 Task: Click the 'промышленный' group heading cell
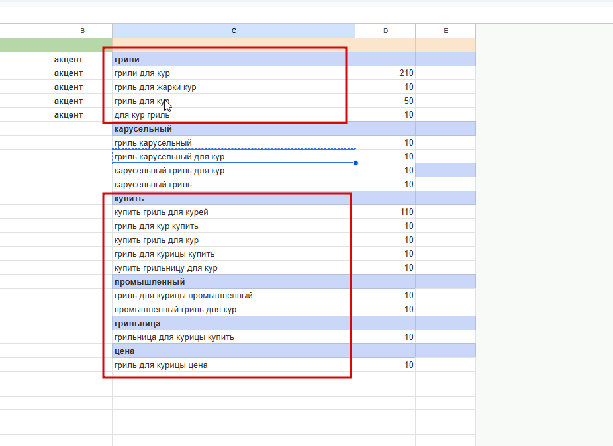pyautogui.click(x=234, y=282)
